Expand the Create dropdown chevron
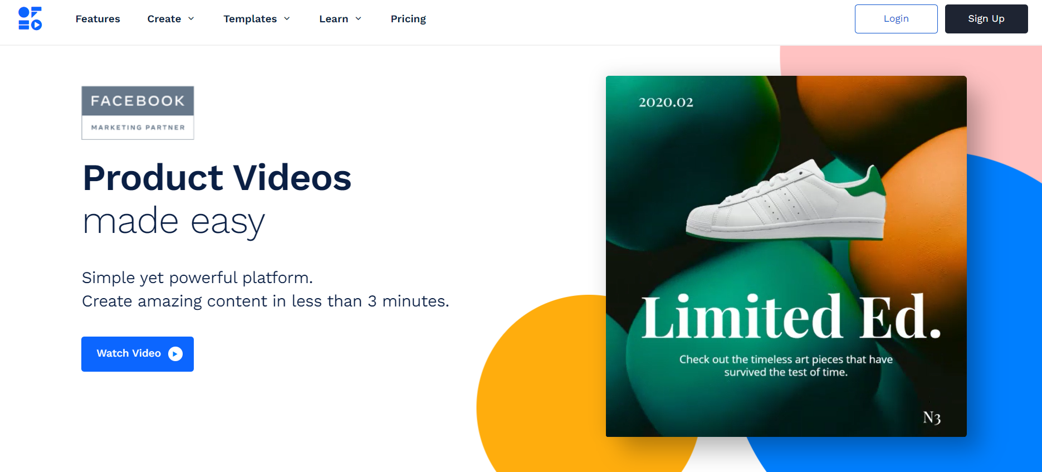Viewport: 1042px width, 472px height. pyautogui.click(x=191, y=19)
